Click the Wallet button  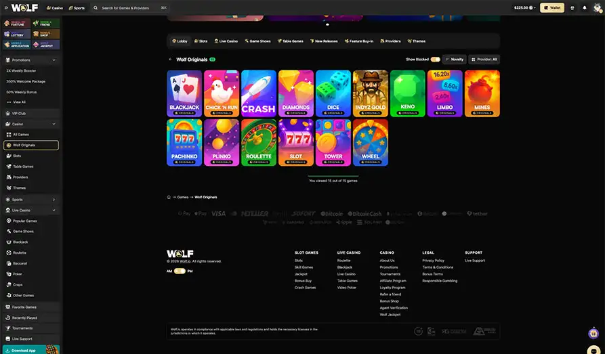[x=552, y=7]
